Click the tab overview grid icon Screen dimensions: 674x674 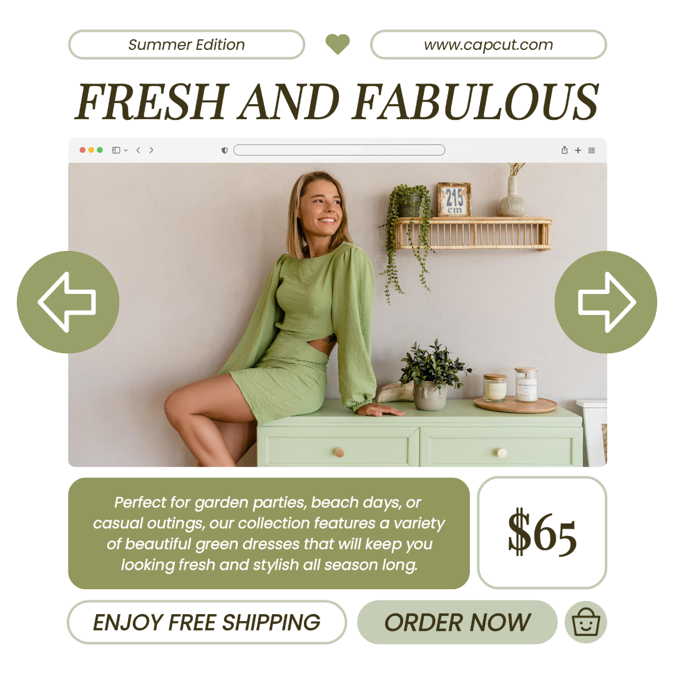click(x=592, y=150)
